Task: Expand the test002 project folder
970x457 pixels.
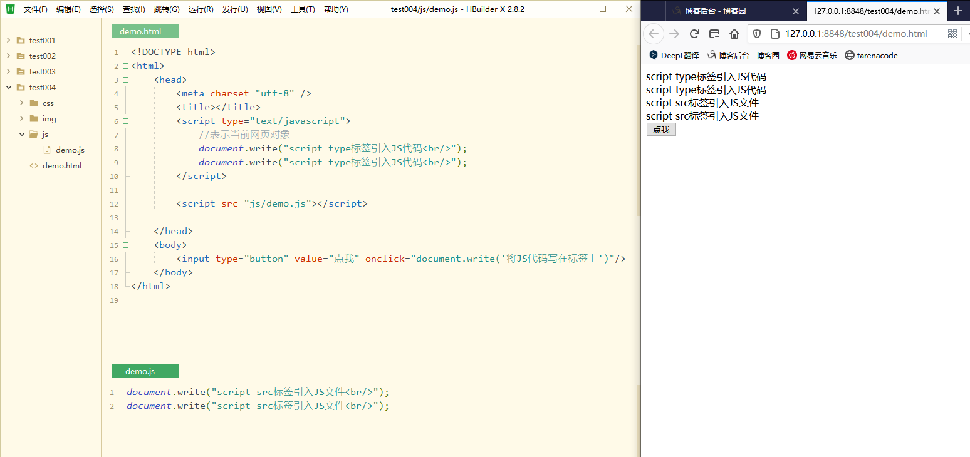Action: (8, 56)
